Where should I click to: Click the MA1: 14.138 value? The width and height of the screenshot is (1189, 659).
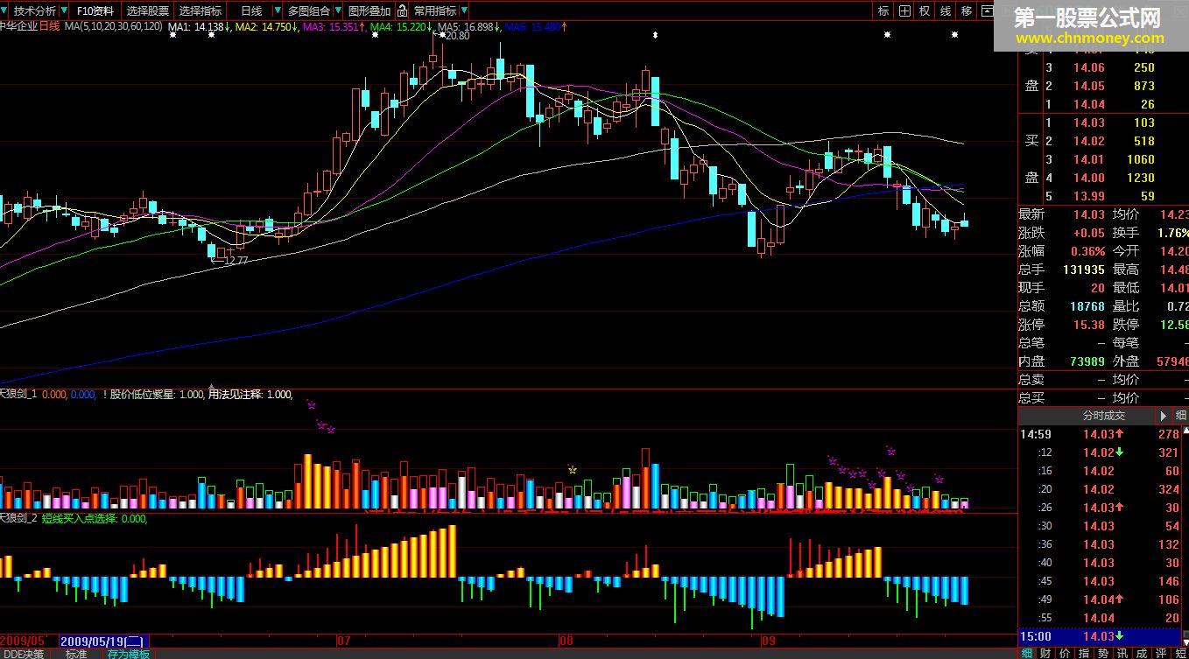(x=200, y=27)
